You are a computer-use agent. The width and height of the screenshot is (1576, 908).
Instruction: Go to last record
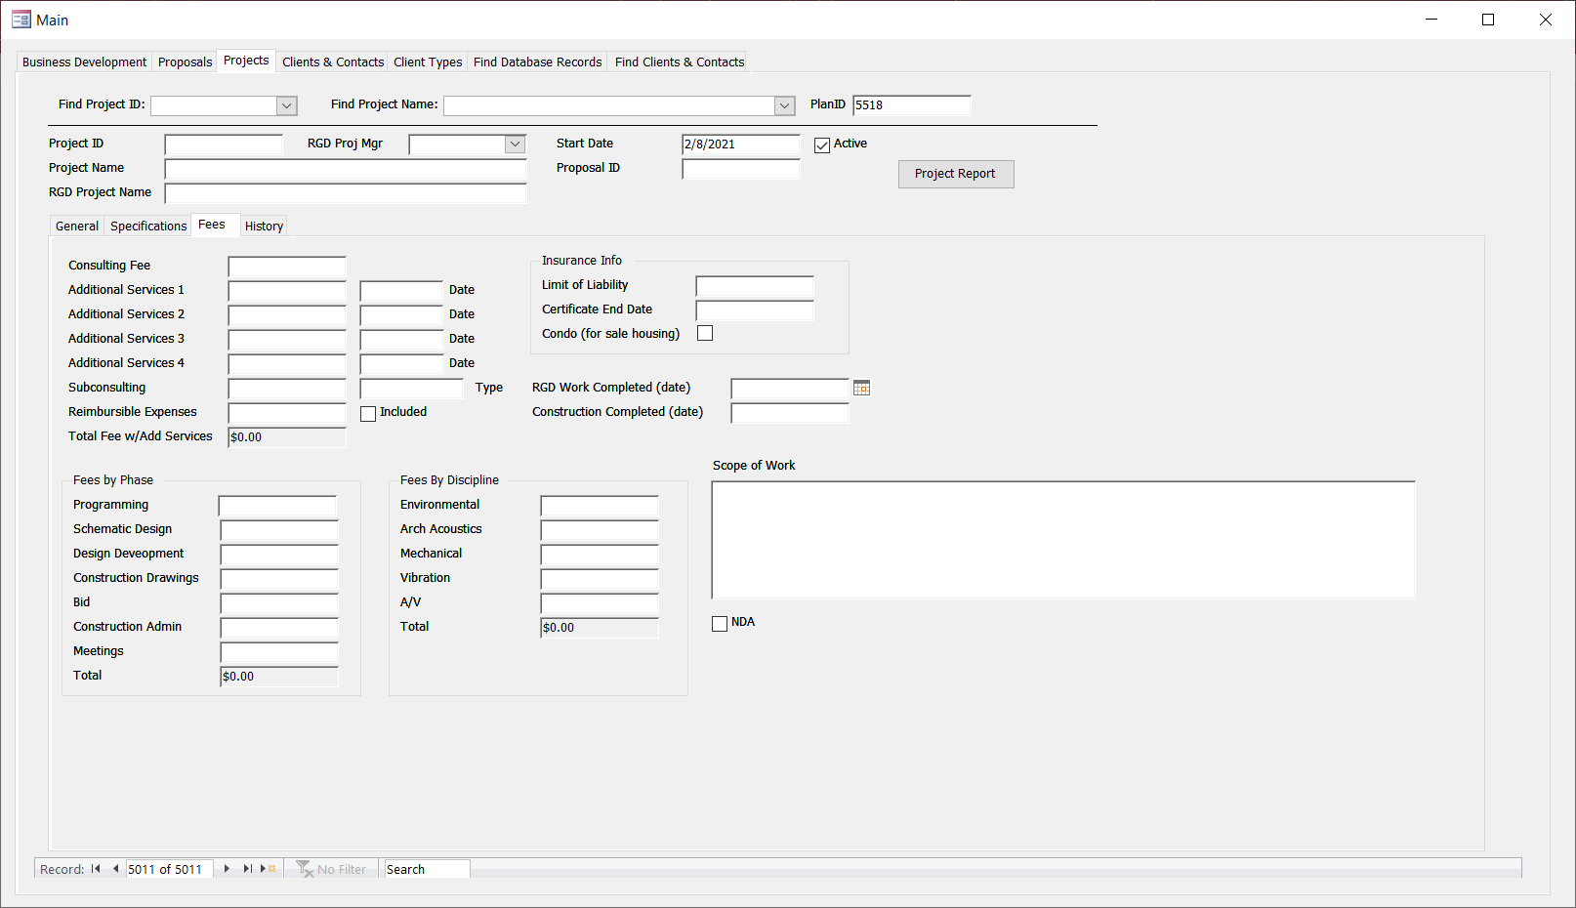pos(247,869)
